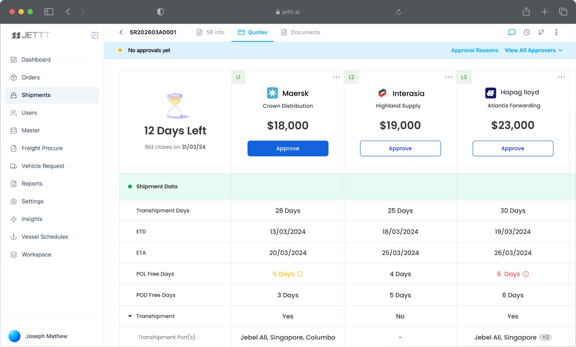This screenshot has height=347, width=576.
Task: Click the No approvals yet status
Action: [149, 50]
